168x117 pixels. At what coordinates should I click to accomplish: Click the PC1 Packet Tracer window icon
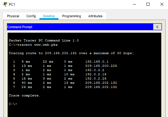click(5, 4)
